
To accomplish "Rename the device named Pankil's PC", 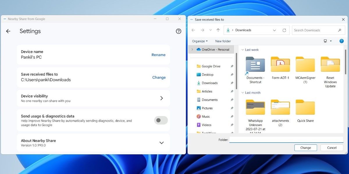I will 158,55.
